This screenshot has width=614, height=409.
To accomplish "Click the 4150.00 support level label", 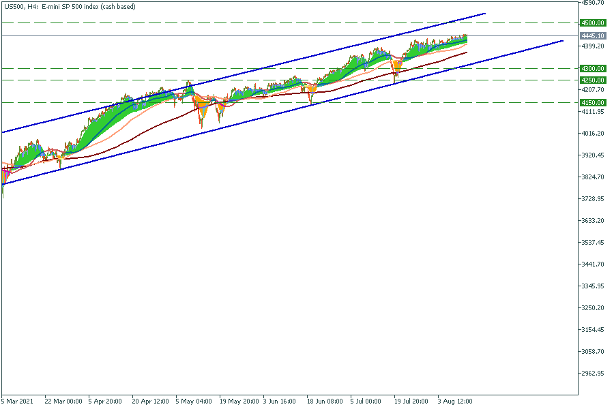I will tap(592, 102).
